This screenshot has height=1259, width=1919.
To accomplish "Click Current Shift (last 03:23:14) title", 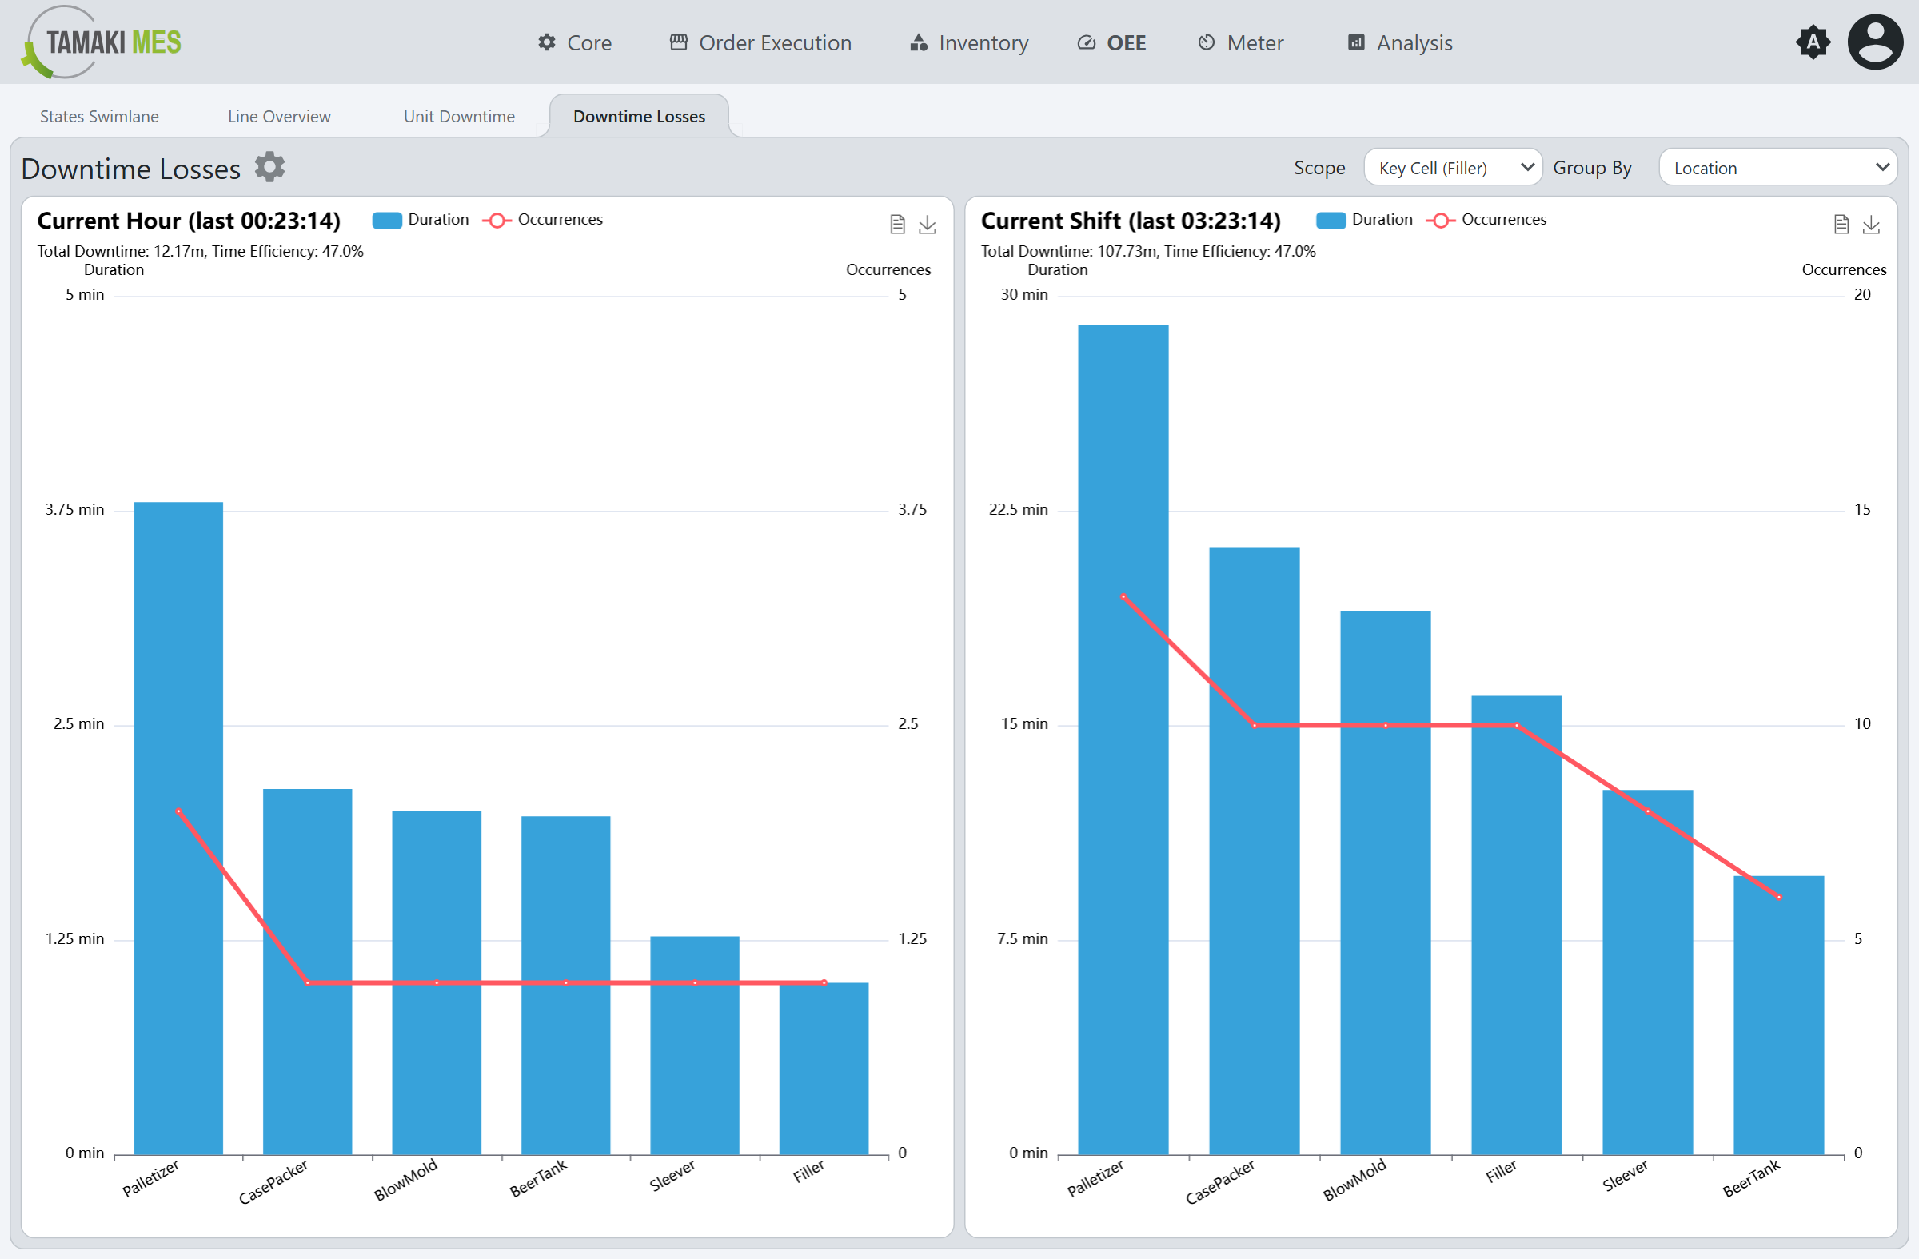I will [1131, 221].
